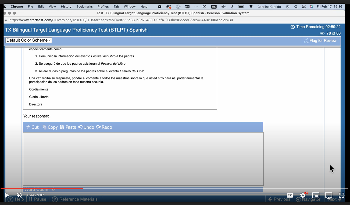
Task: Click the 78 of 80 question counter
Action: [333, 33]
